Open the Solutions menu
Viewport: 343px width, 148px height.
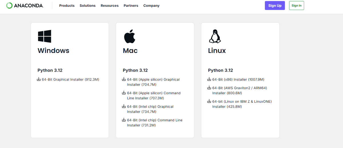coord(87,6)
